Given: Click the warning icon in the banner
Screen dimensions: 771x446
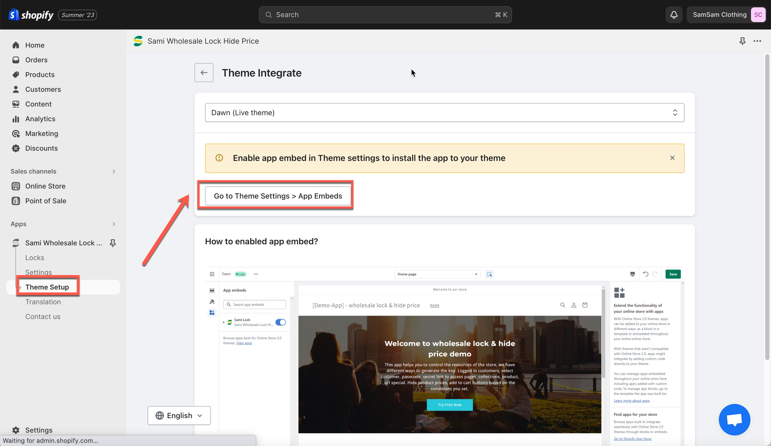Looking at the screenshot, I should (219, 158).
